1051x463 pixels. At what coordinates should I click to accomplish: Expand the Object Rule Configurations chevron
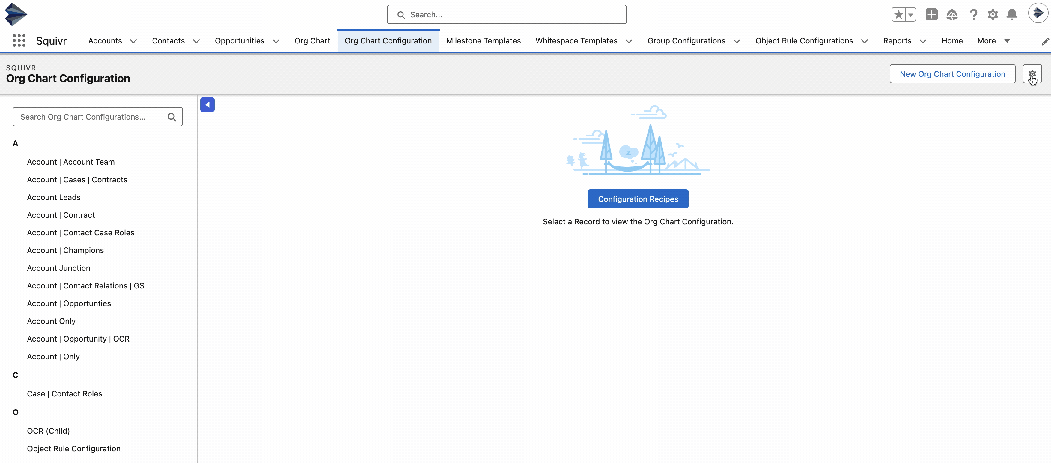865,41
